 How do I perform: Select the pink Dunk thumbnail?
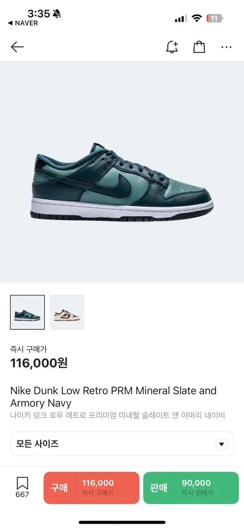tap(67, 312)
